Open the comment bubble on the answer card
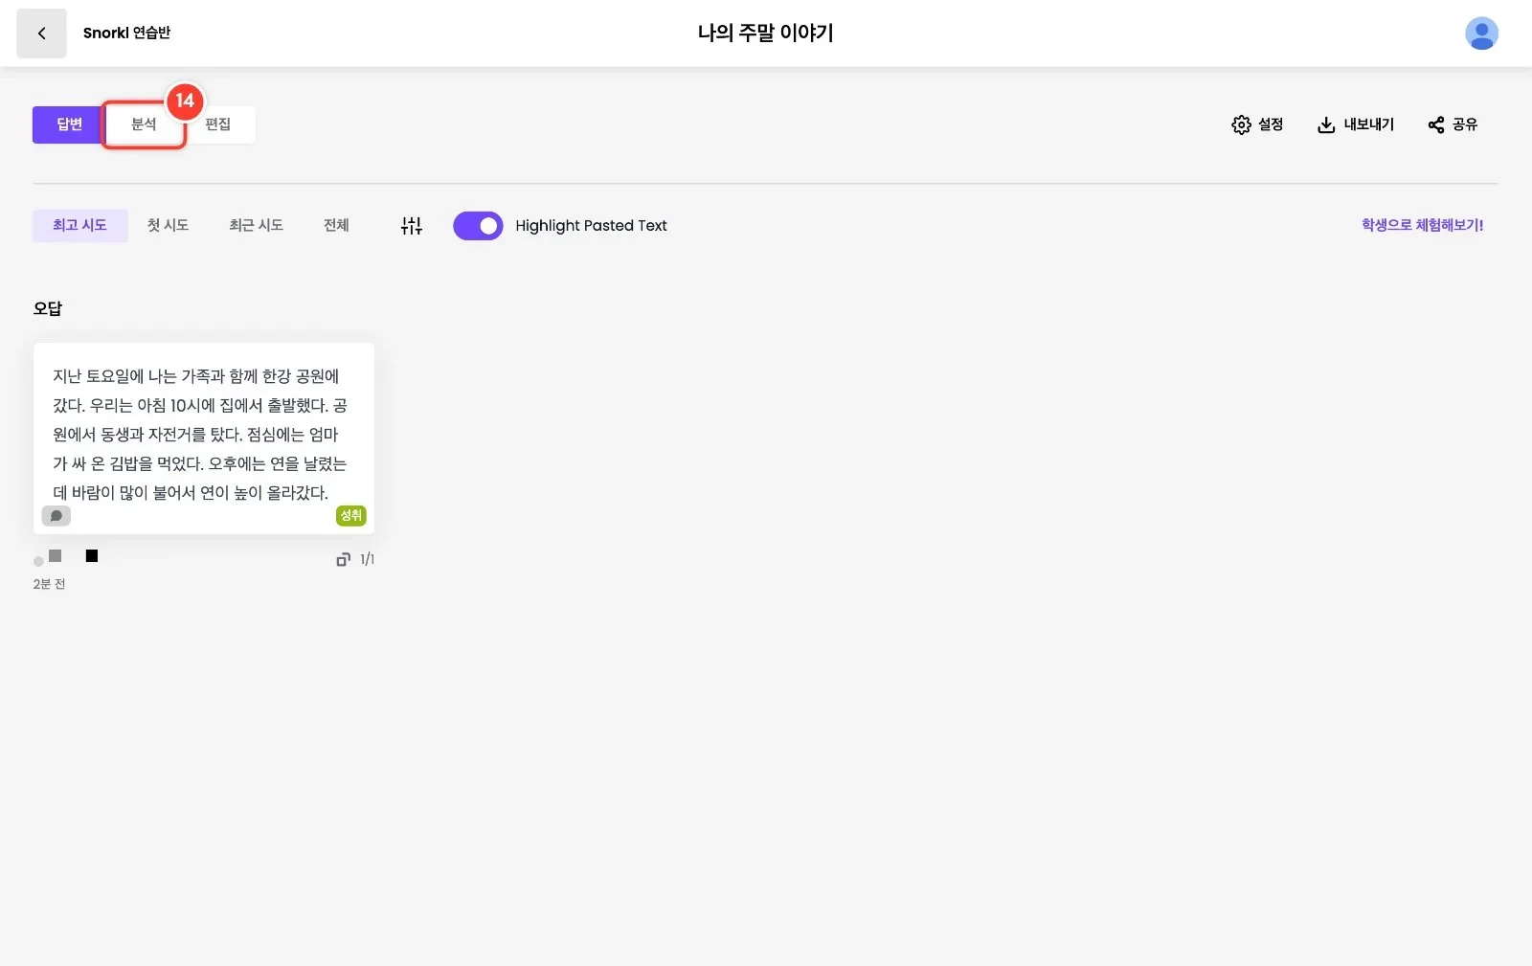This screenshot has width=1532, height=966. coord(56,516)
